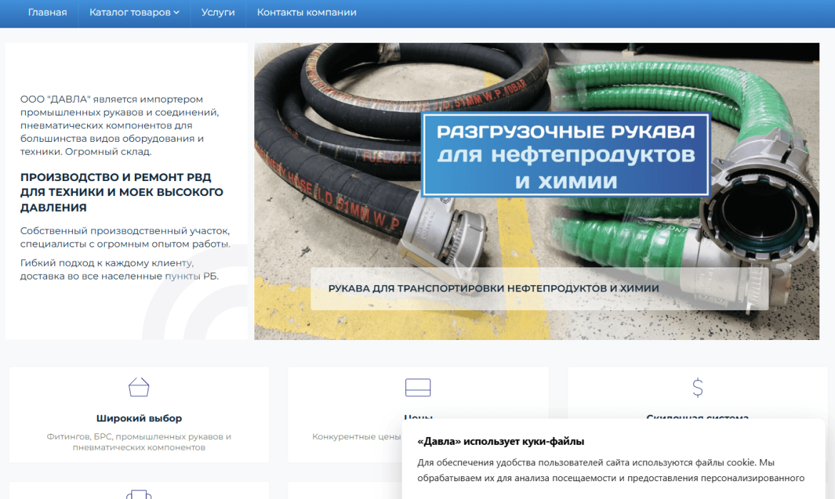Viewport: 835px width, 499px height.
Task: Click the Конкурентные цены text
Action: pyautogui.click(x=356, y=437)
